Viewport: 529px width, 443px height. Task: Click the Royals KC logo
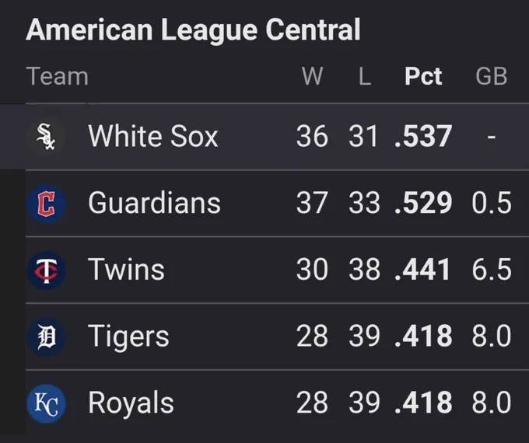tap(46, 403)
